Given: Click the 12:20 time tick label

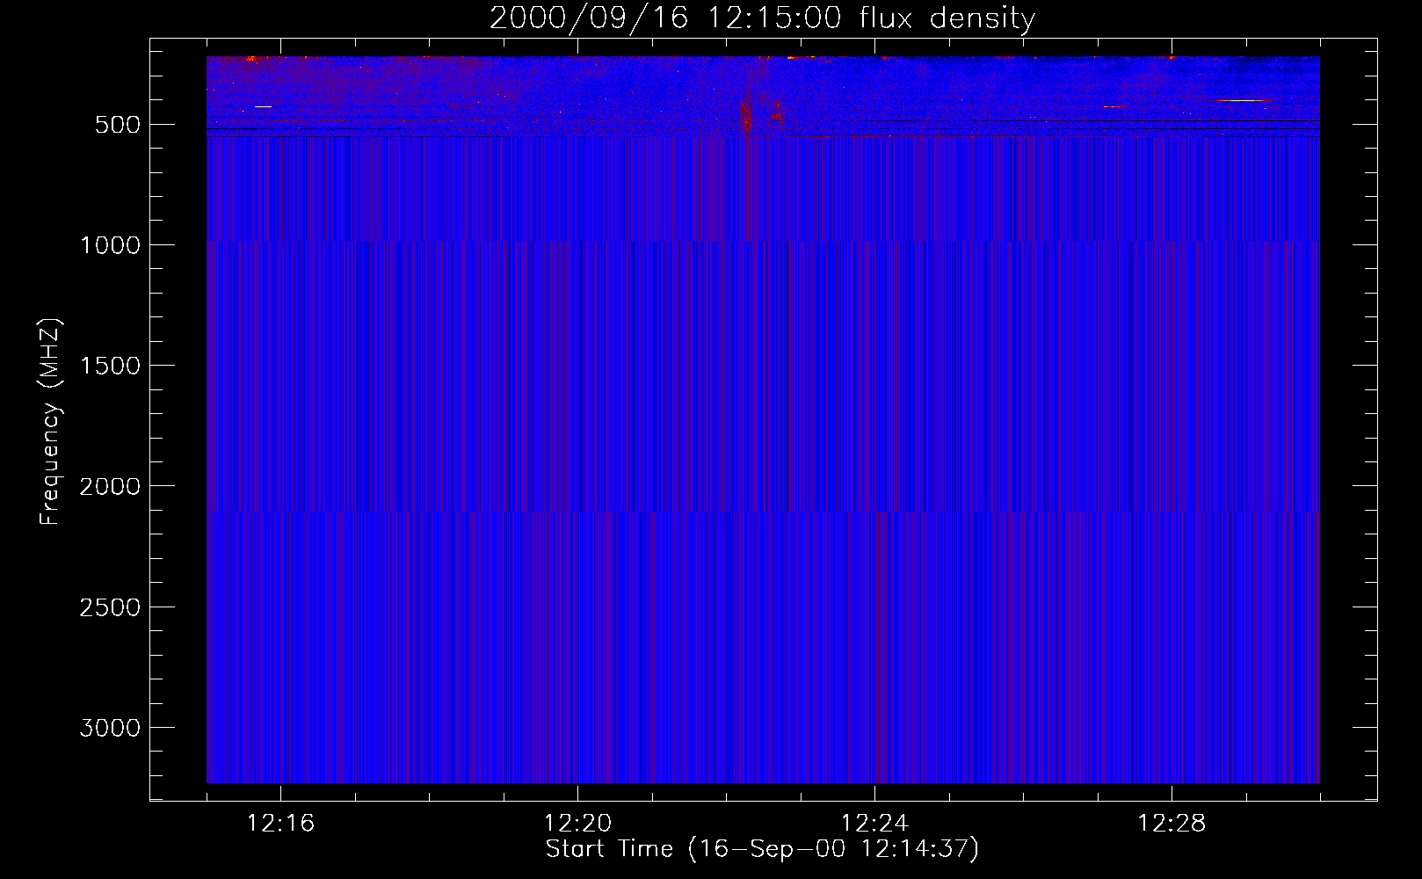Looking at the screenshot, I should coord(577,824).
